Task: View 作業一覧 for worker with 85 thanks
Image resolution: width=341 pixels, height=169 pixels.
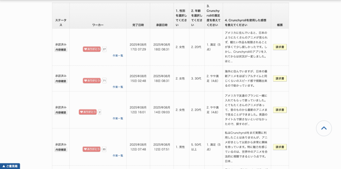Action: point(118,156)
